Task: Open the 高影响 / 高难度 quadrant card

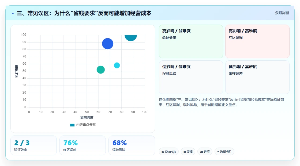Action: click(257, 41)
